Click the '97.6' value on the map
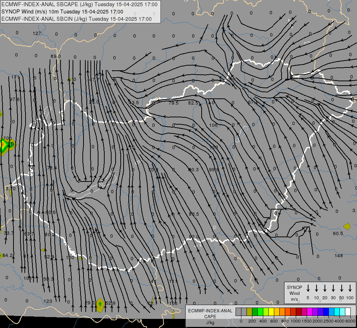This screenshot has width=357, height=328. tap(15, 99)
